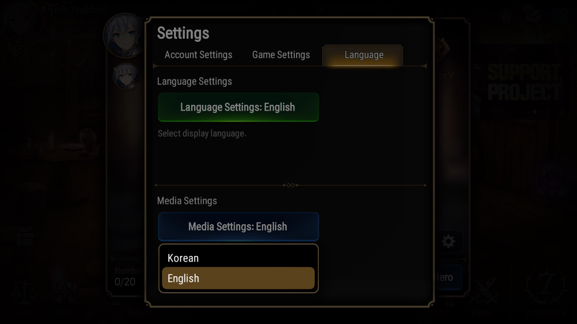Image resolution: width=577 pixels, height=324 pixels.
Task: Click the Settings dialog title
Action: click(x=183, y=33)
